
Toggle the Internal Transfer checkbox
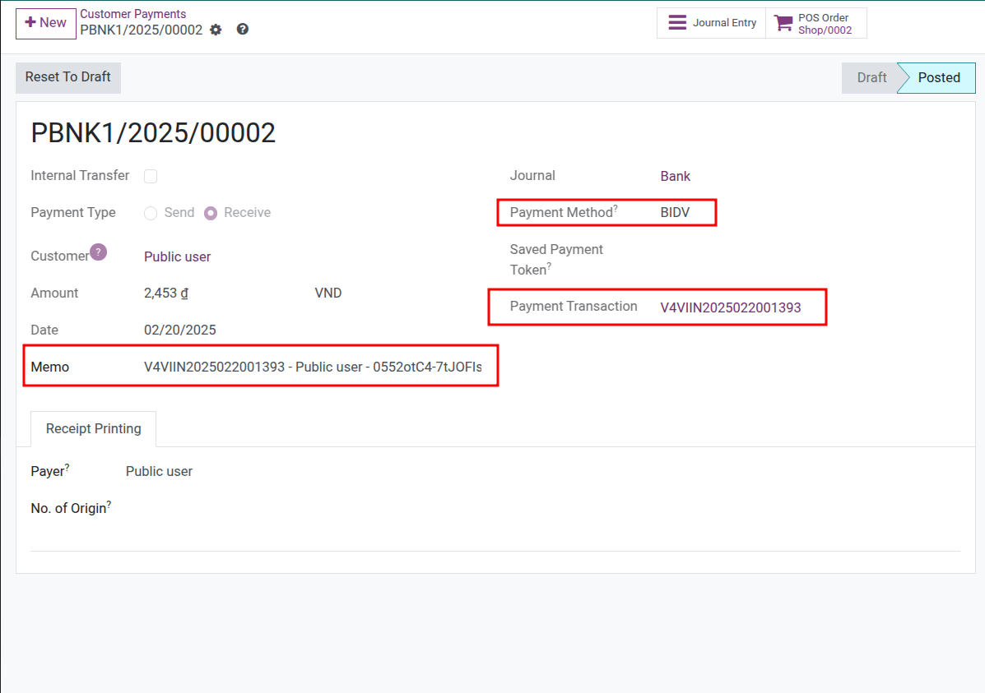[x=151, y=176]
